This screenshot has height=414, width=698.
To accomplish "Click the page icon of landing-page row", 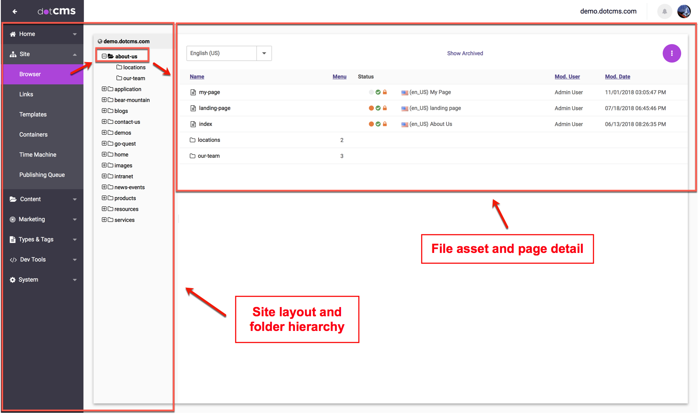I will 193,108.
